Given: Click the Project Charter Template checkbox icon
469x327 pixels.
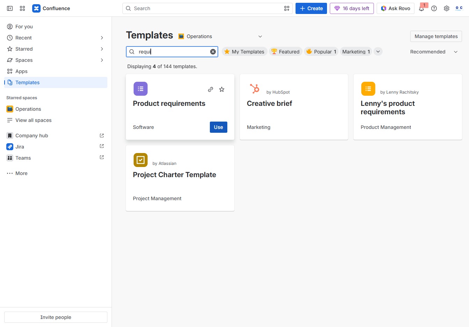Looking at the screenshot, I should coord(141,160).
